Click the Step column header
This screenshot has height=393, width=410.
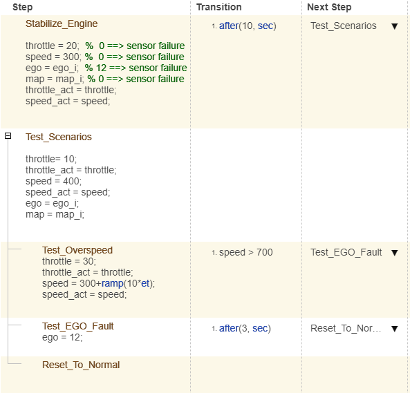tap(23, 7)
